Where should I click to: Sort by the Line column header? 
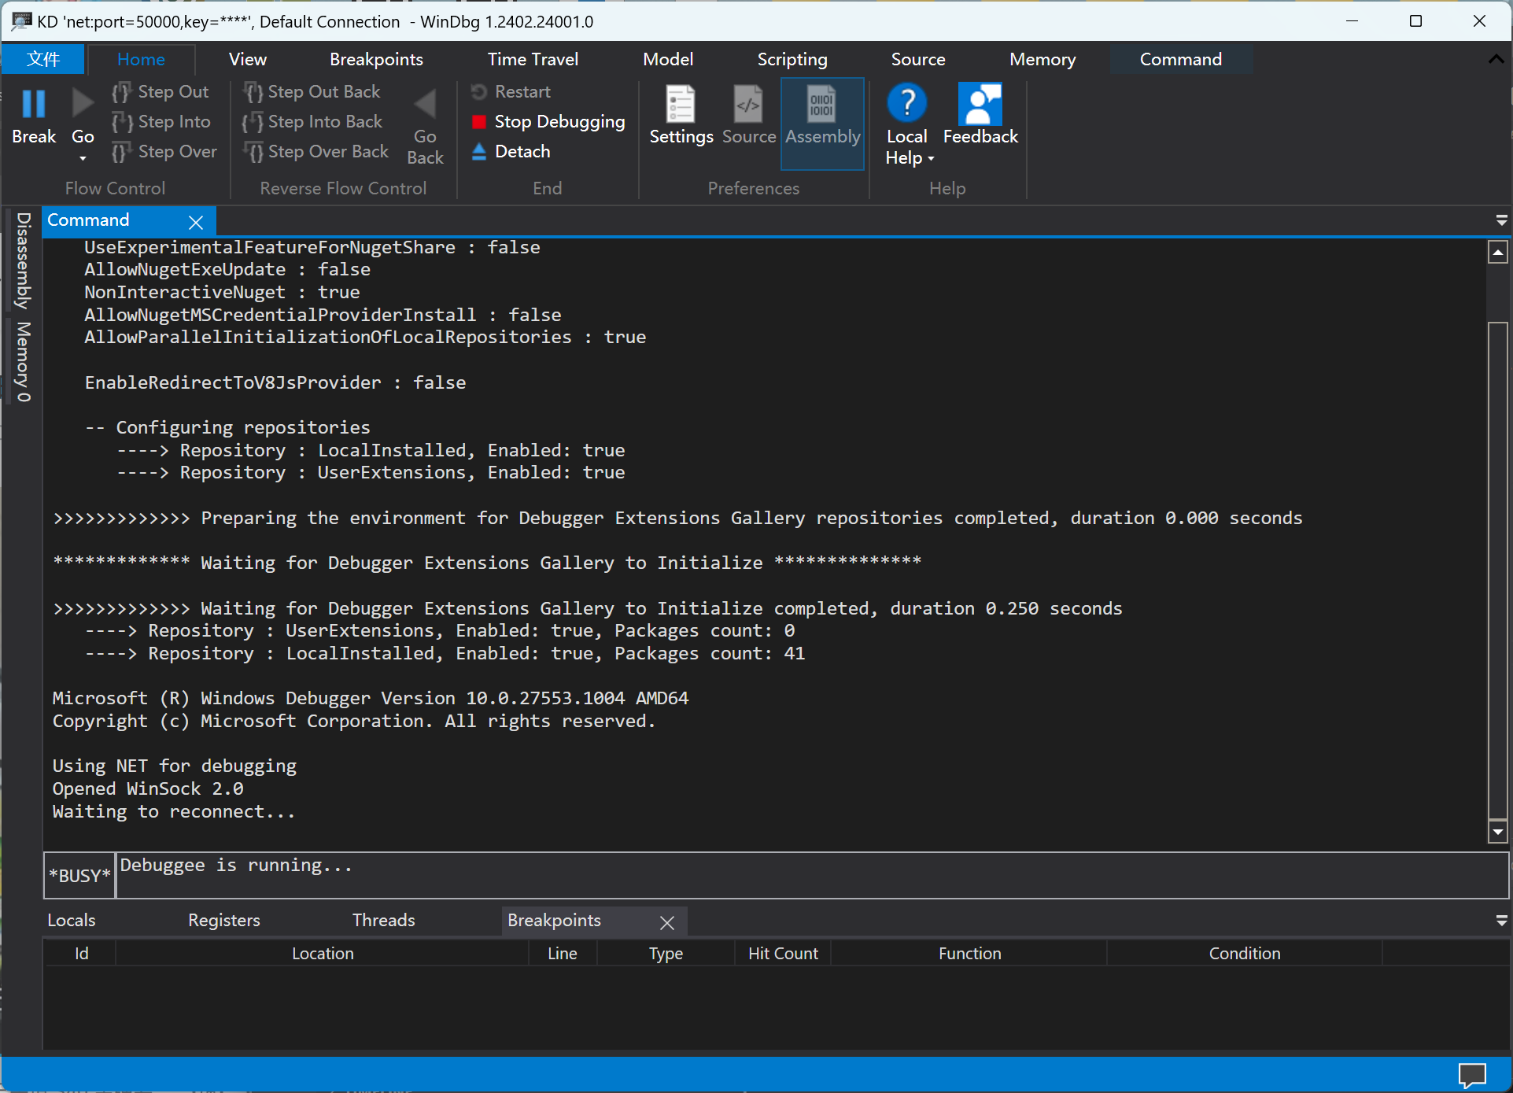[563, 953]
